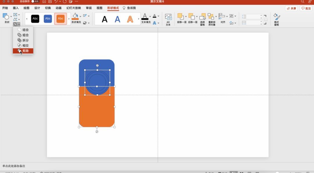Click the rotate objects icon

pos(231,23)
